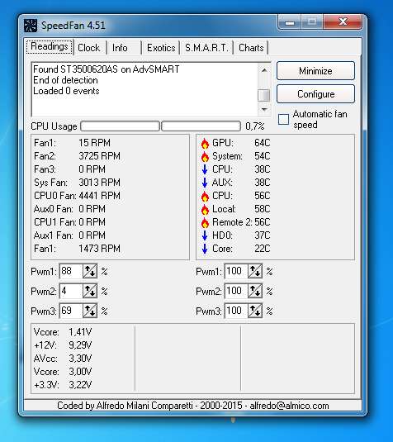
Task: Click the first CPU Usage bar
Action: [x=121, y=126]
